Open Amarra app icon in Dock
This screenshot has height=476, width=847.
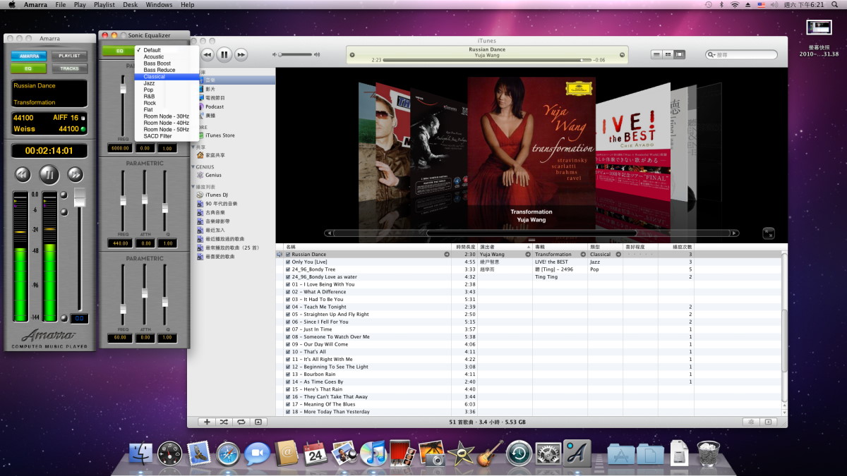coord(576,453)
